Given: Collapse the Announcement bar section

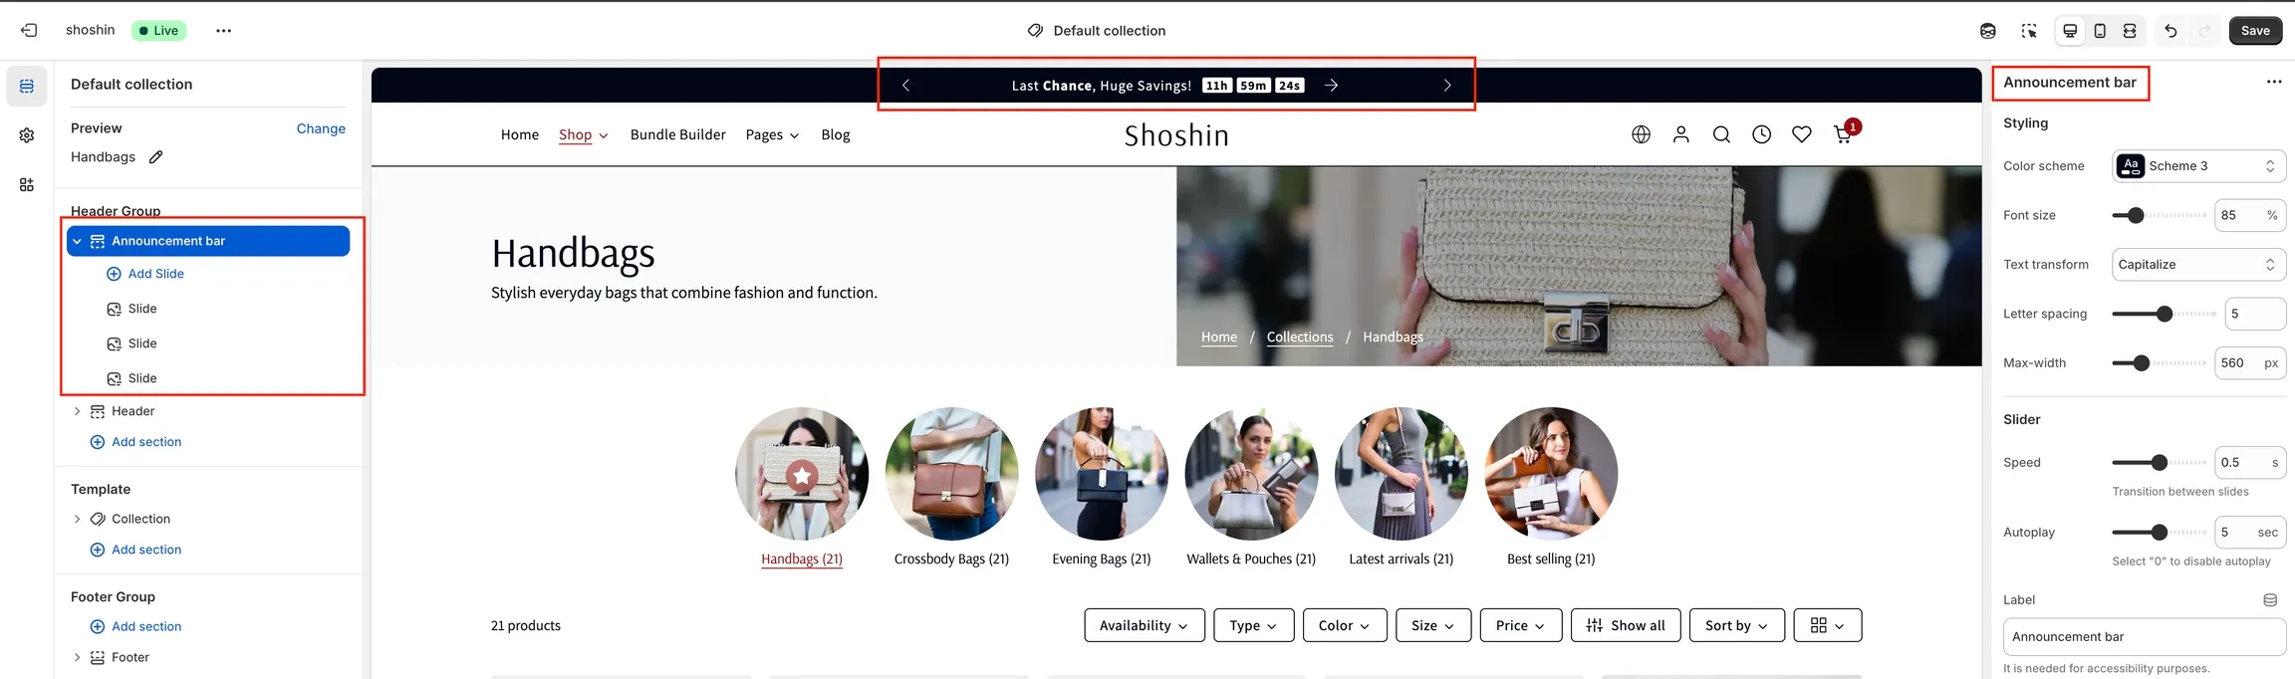Looking at the screenshot, I should pyautogui.click(x=78, y=241).
